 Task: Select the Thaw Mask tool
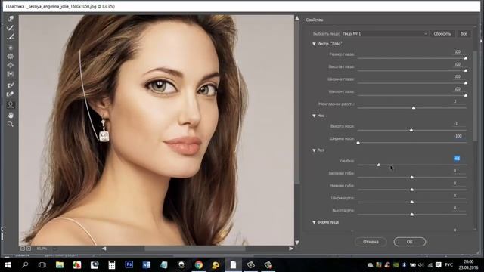(x=11, y=94)
